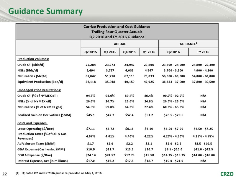
Task: Click the range '$26.5 - $29.5'
Action: (173, 115)
